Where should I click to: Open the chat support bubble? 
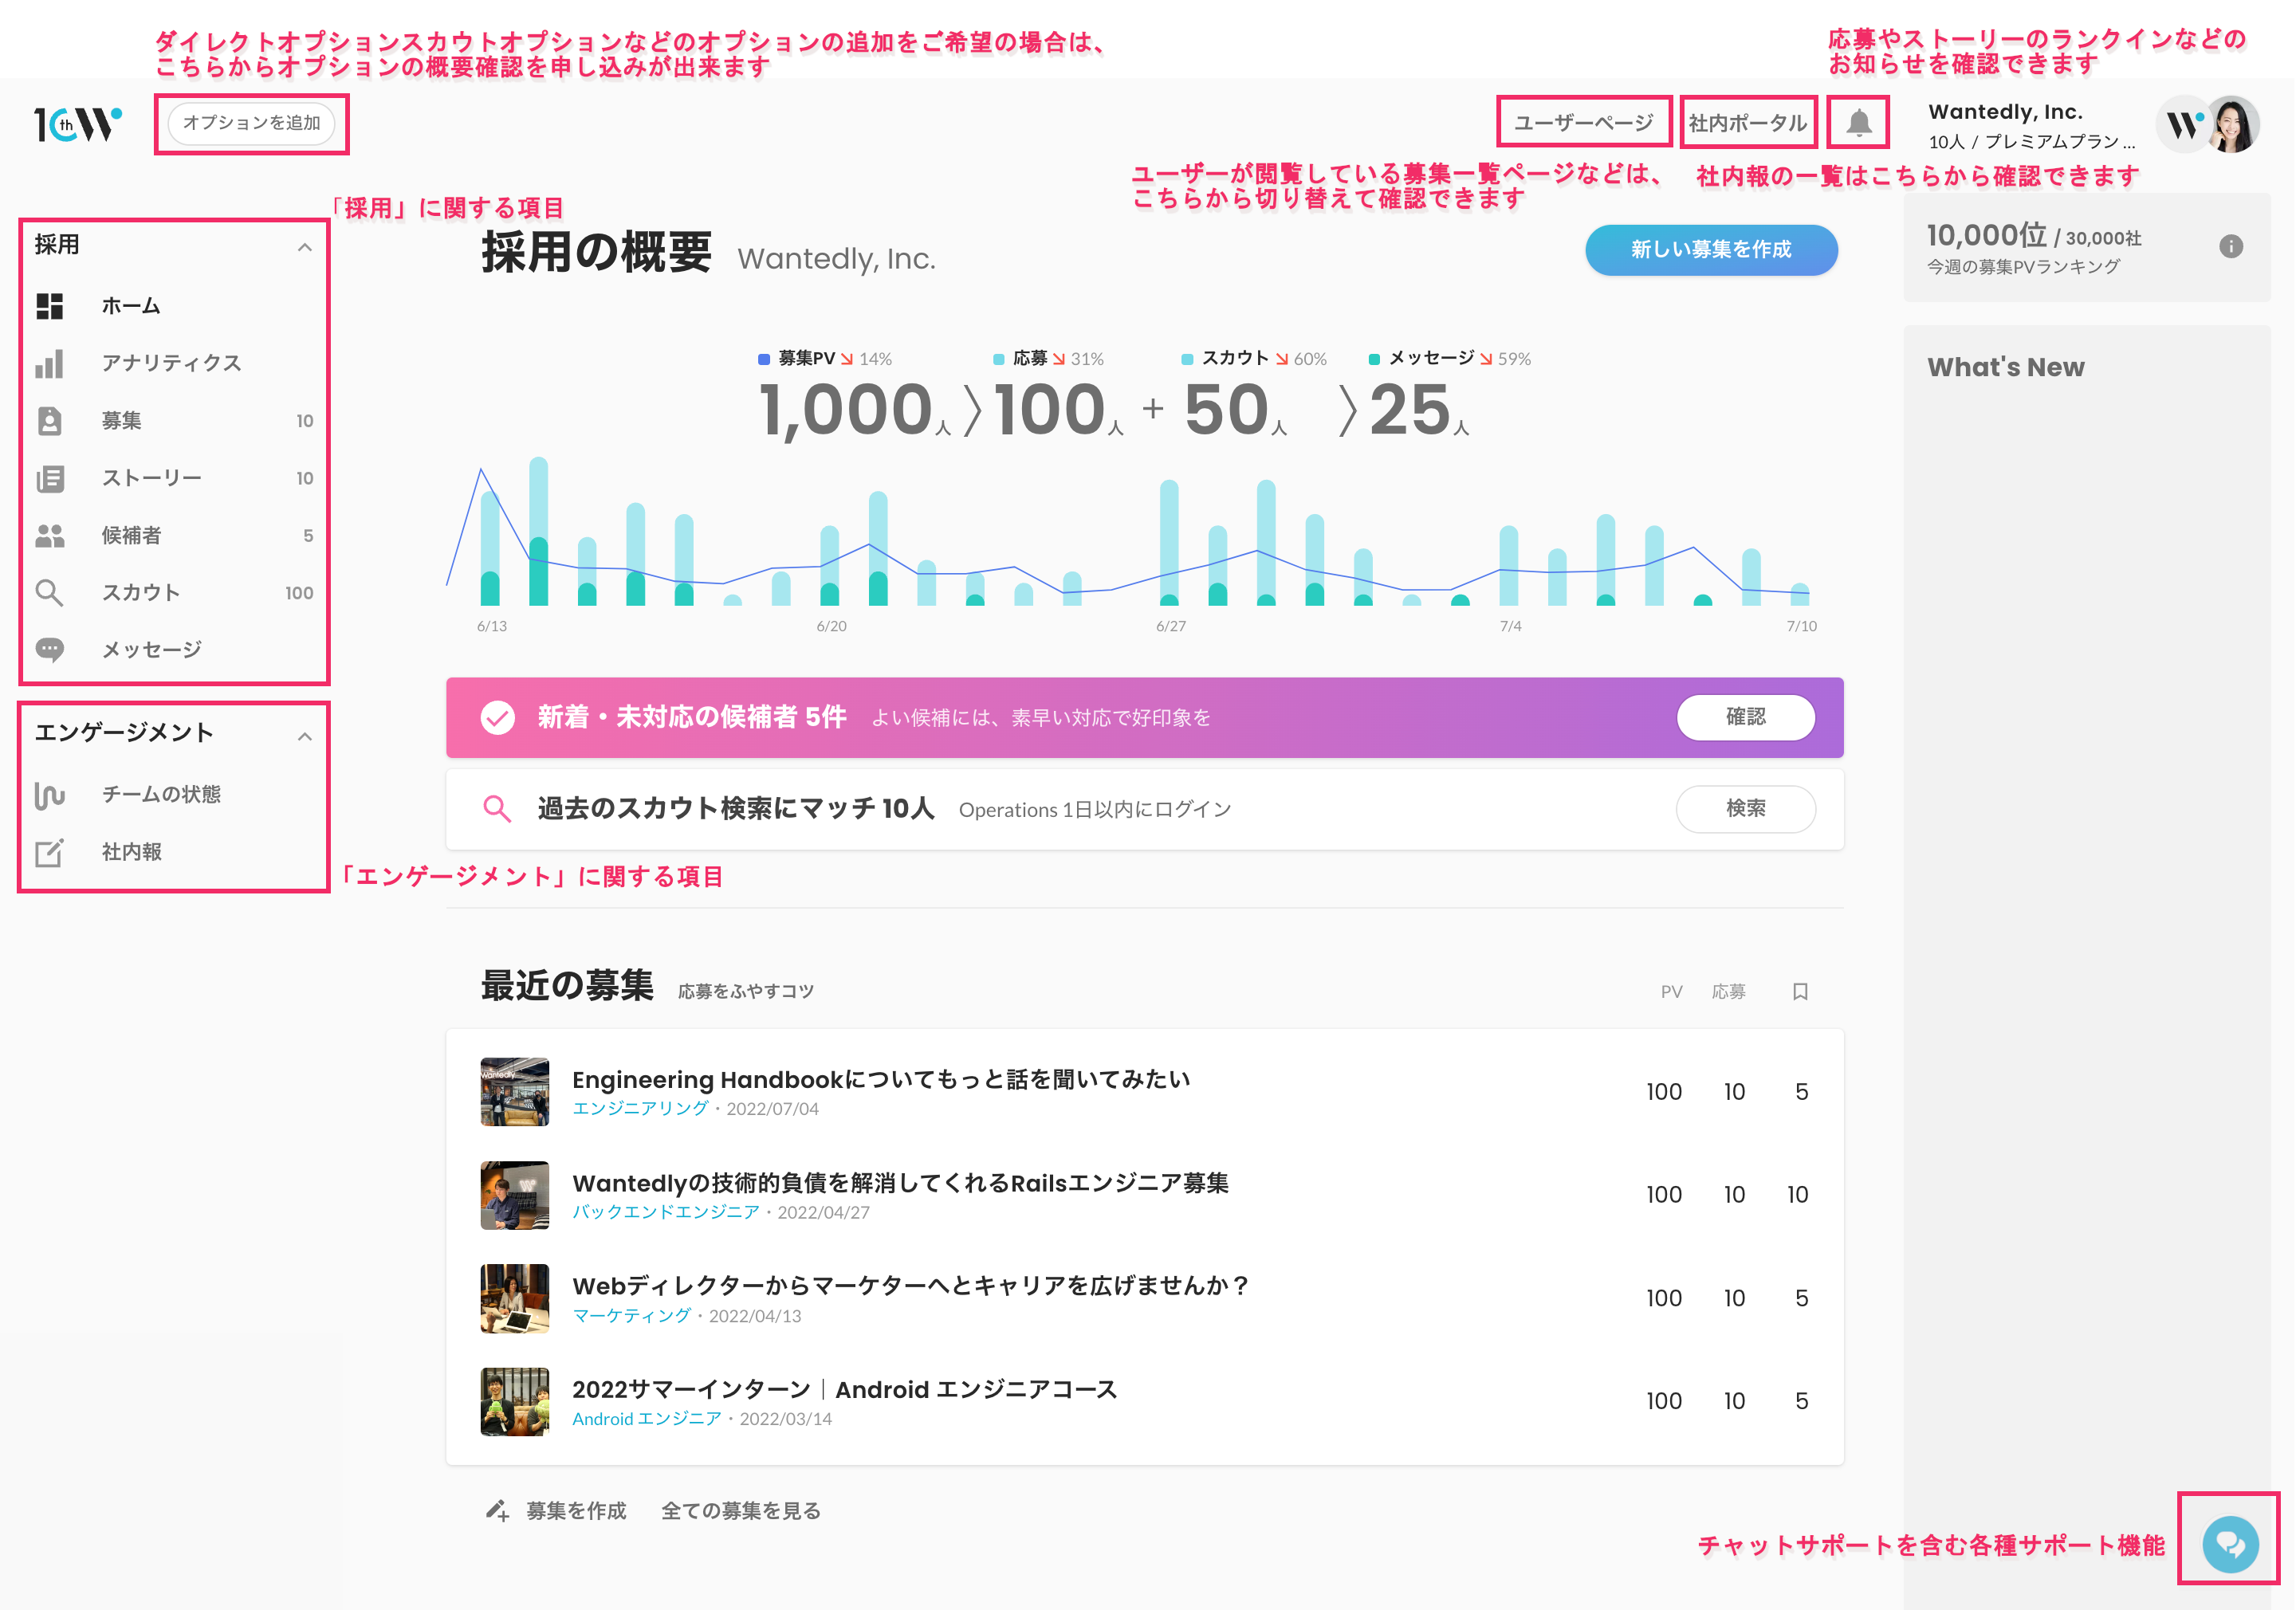(x=2230, y=1545)
